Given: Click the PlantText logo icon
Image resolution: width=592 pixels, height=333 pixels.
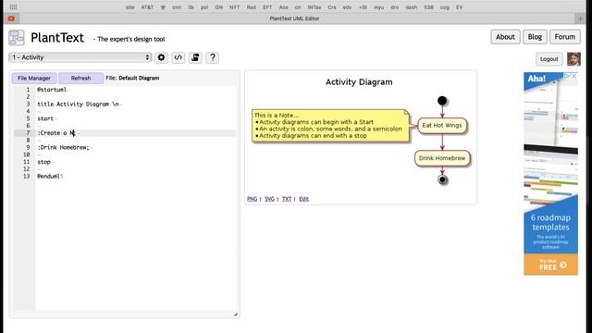Looking at the screenshot, I should coord(17,38).
